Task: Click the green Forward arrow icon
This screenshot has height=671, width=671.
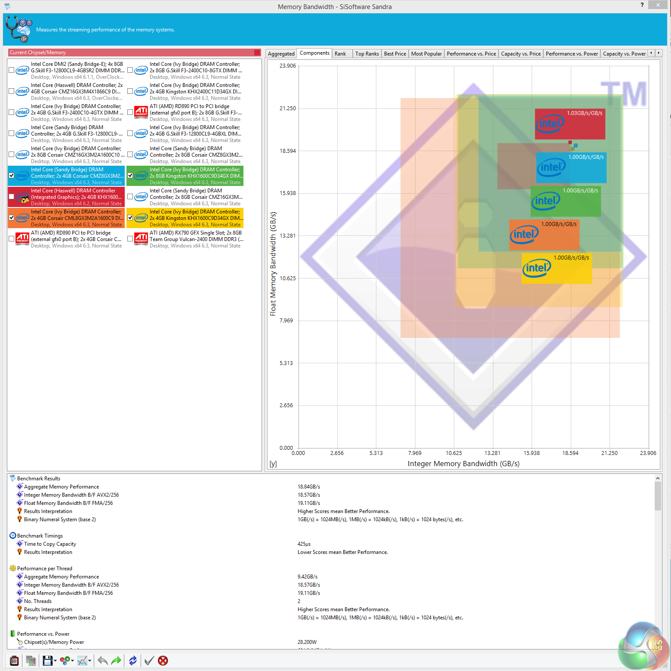Action: (116, 660)
